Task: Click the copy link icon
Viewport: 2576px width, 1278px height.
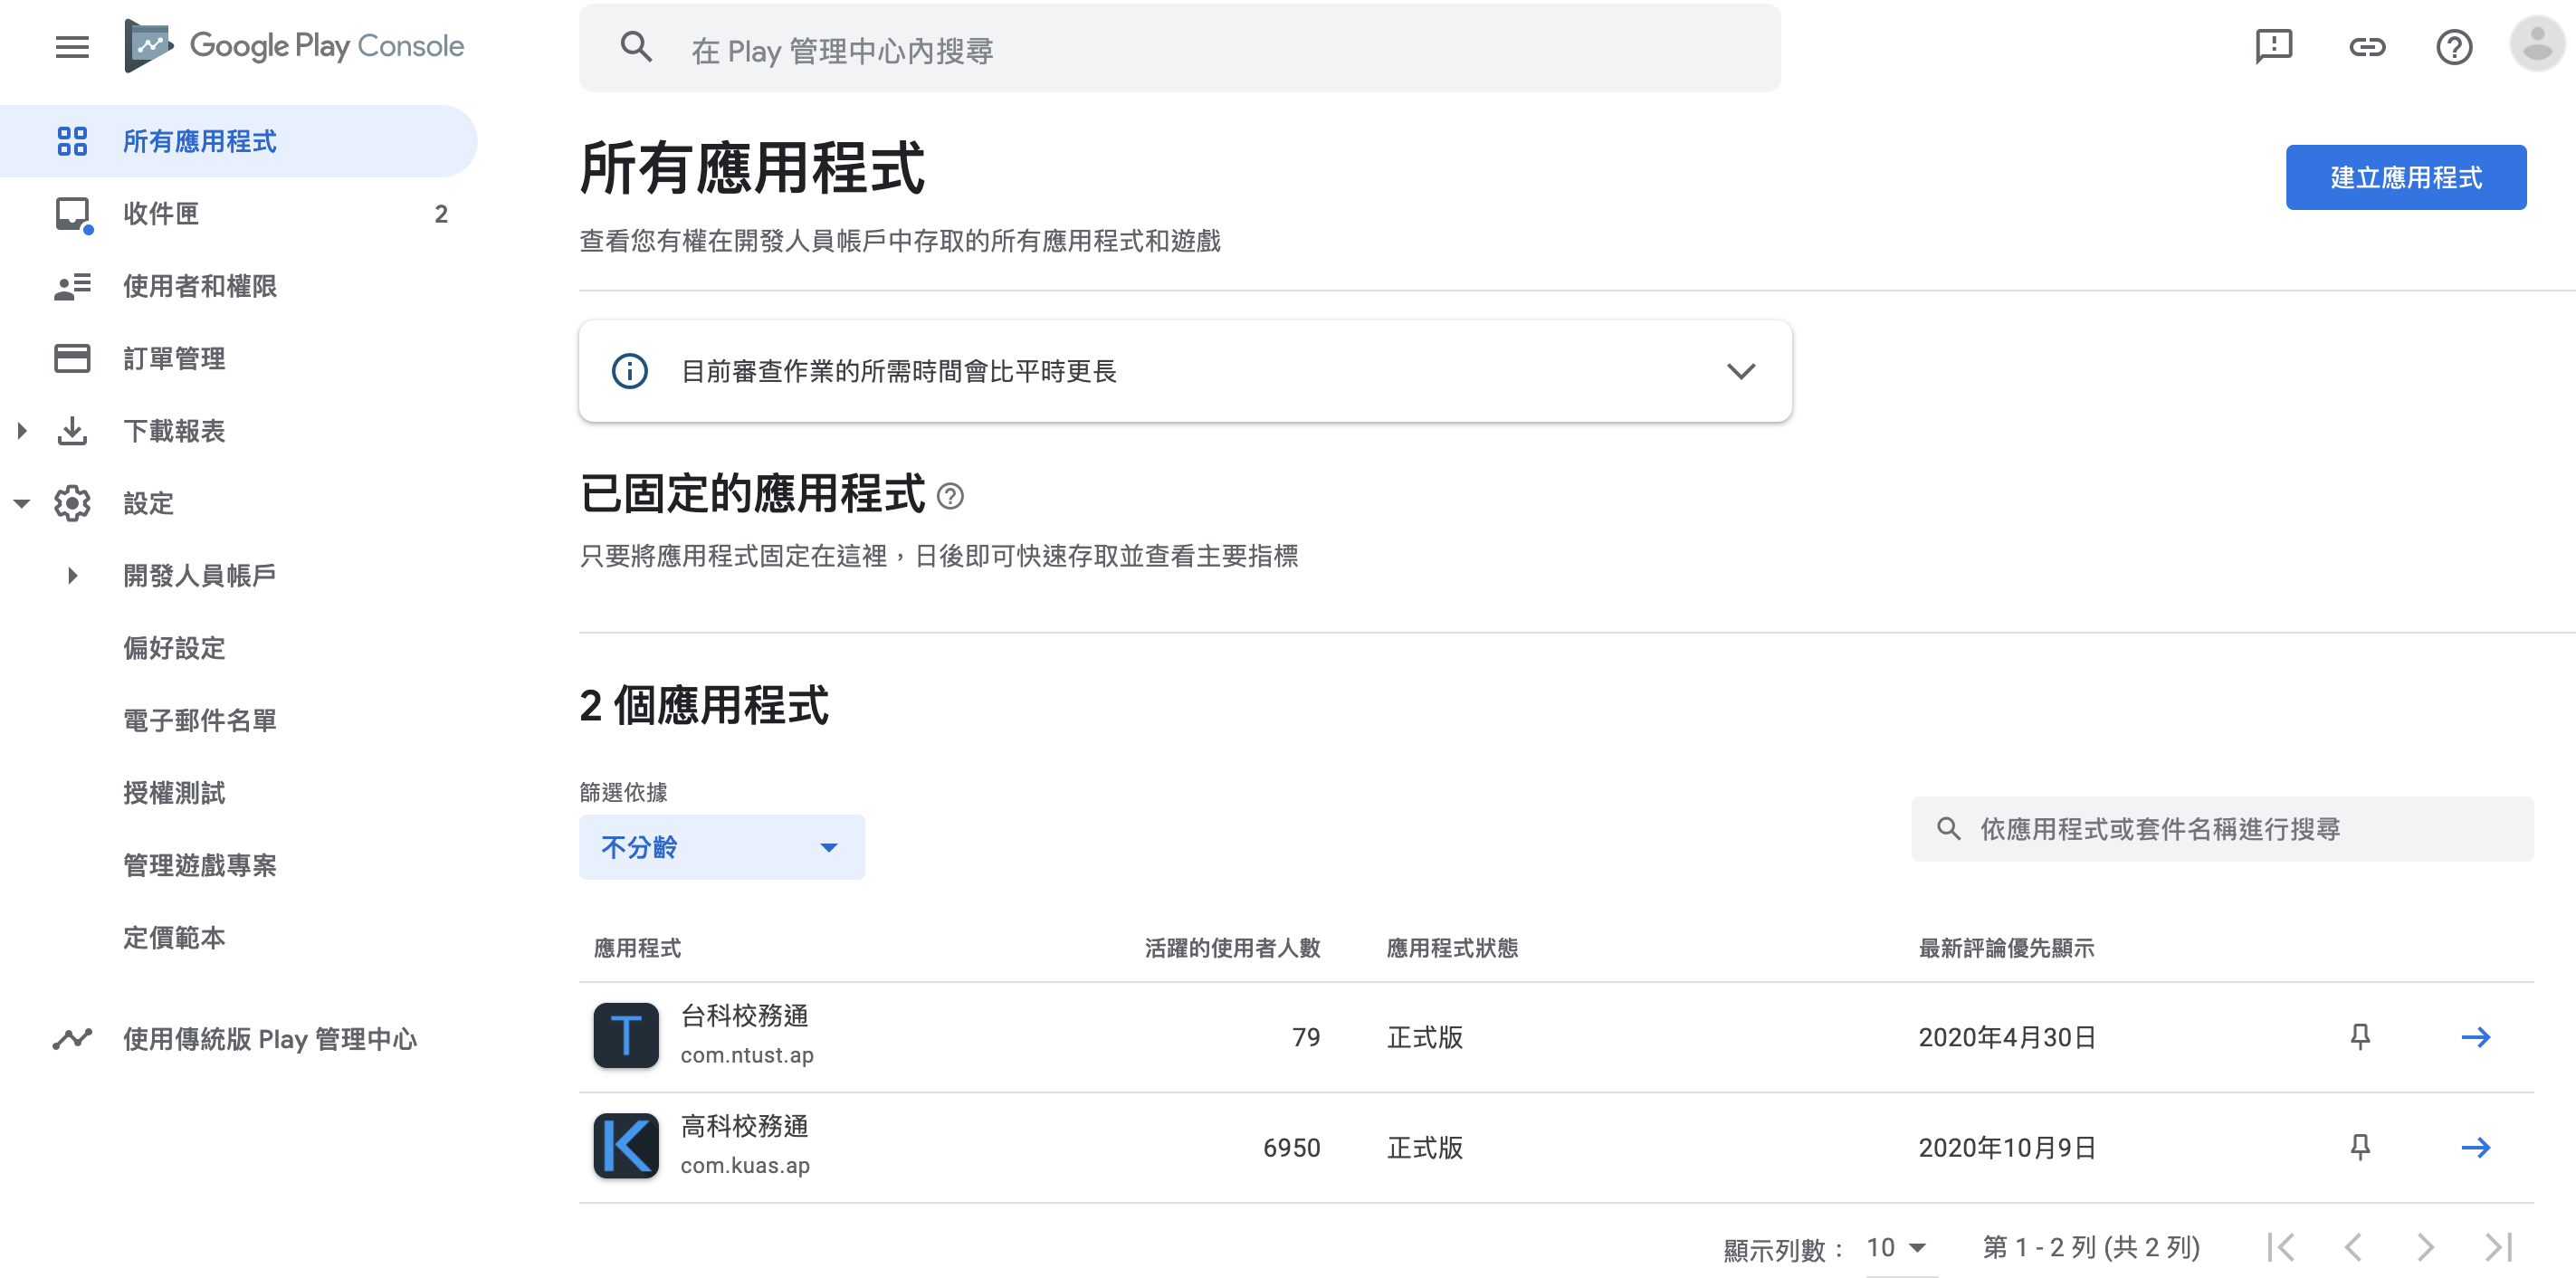Action: pos(2366,47)
